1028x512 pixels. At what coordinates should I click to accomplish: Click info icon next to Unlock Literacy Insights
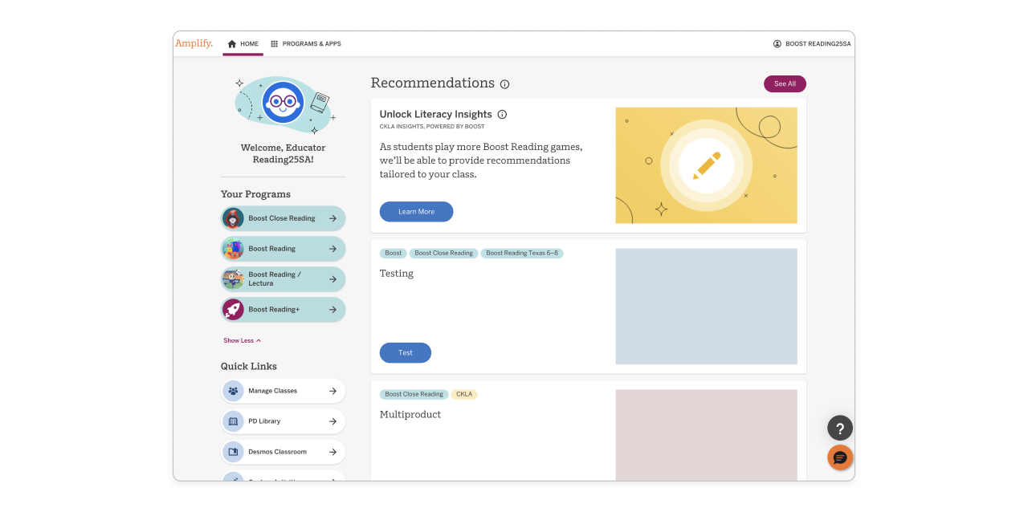pyautogui.click(x=502, y=114)
